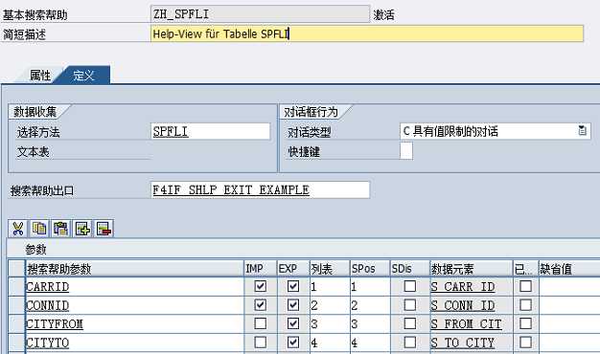This screenshot has width=600, height=354.
Task: Click the Cut (scissors) toolbar icon
Action: pyautogui.click(x=17, y=229)
